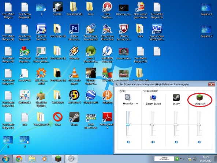217x163 pixels.
Task: Switch to Minecraft in the taskbar
Action: click(58, 159)
